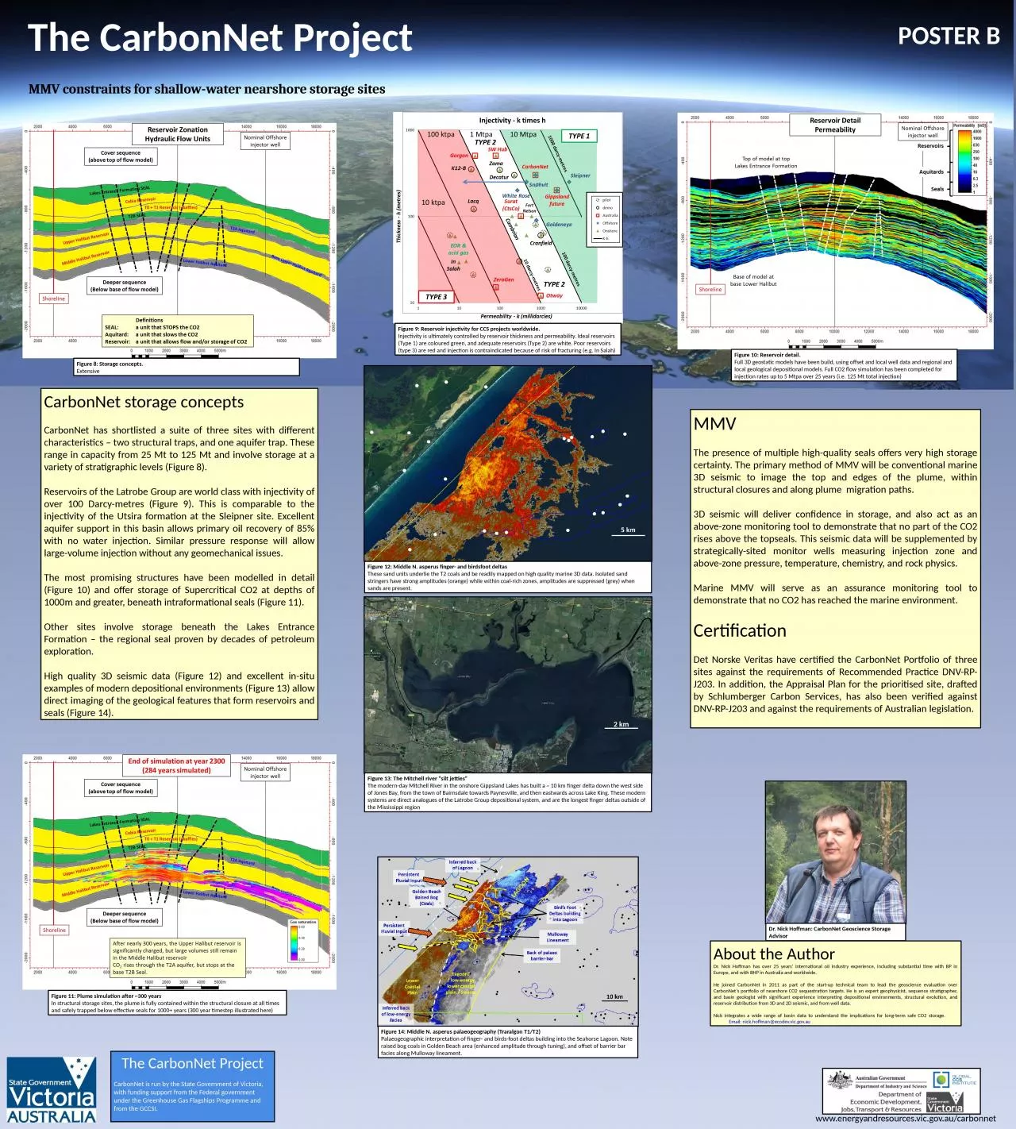Click the 'MMV constraints for shallow-water nearshore' subtitle

pos(207,89)
